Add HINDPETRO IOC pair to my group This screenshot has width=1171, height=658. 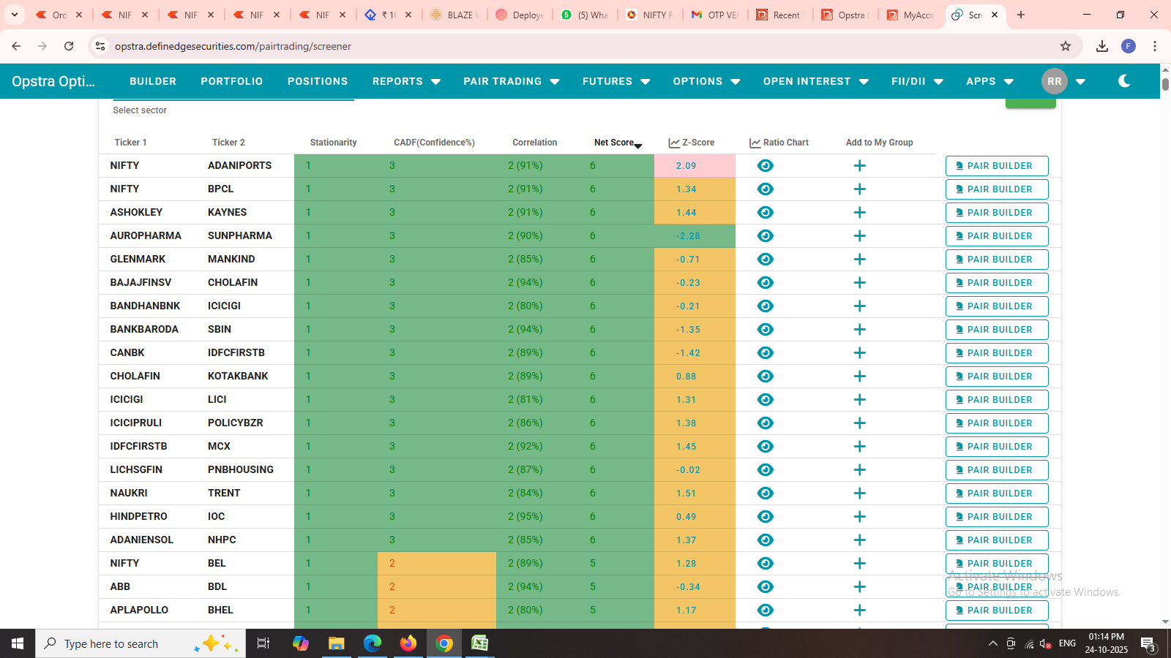pyautogui.click(x=859, y=517)
